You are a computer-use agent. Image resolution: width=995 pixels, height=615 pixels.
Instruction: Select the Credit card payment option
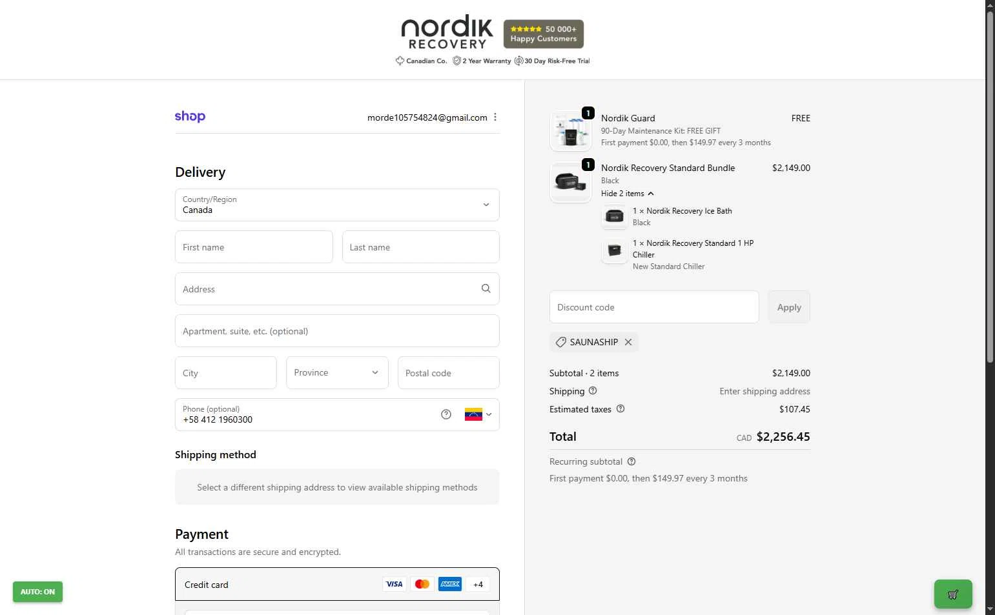337,584
